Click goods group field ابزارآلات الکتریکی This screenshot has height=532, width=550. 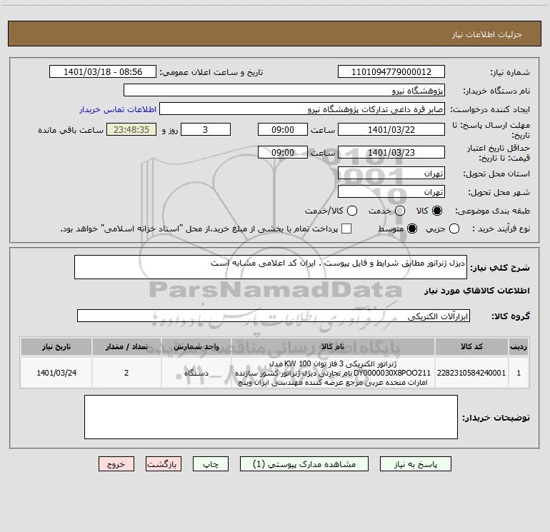click(x=274, y=316)
